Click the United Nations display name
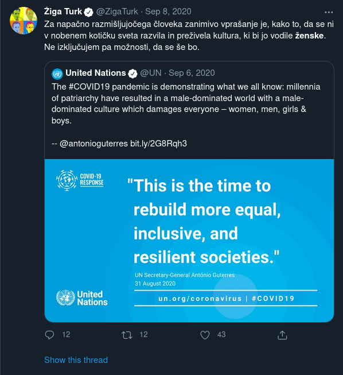Viewport: 343px width, 375px height. [x=96, y=73]
